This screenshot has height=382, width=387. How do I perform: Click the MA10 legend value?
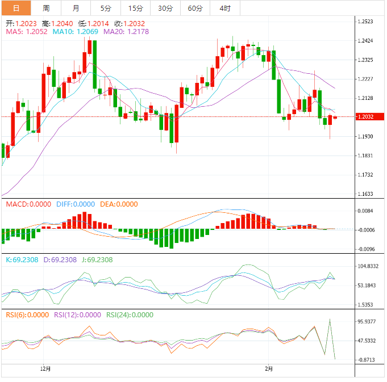[75, 32]
